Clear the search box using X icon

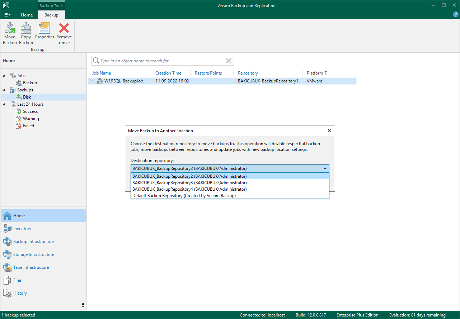[x=229, y=61]
